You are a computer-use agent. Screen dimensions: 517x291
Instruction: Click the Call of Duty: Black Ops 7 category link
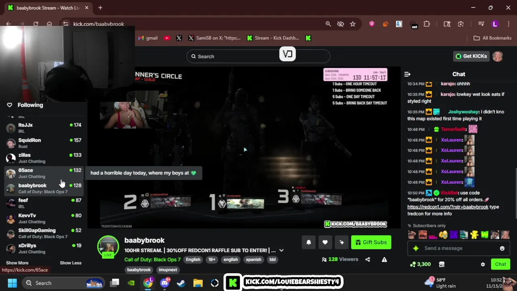coord(152,259)
